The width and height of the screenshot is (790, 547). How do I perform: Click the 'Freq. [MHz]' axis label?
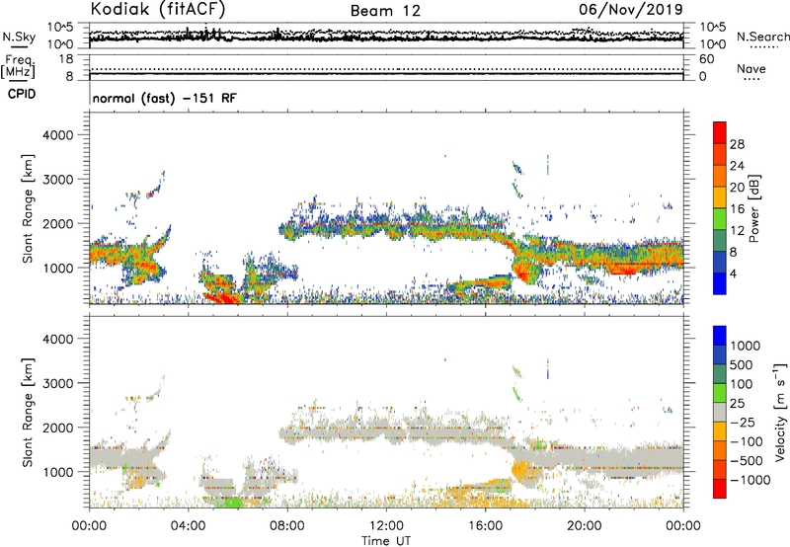pos(18,67)
